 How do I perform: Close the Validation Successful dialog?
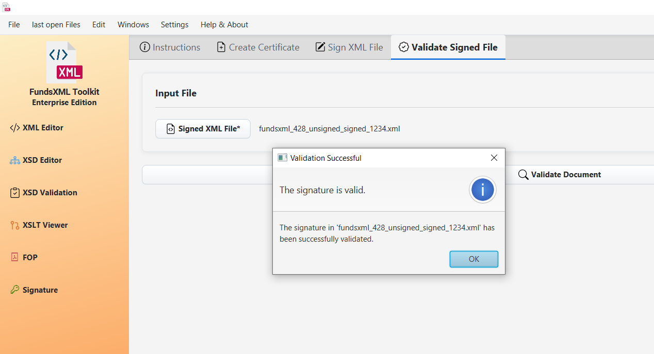pos(494,158)
